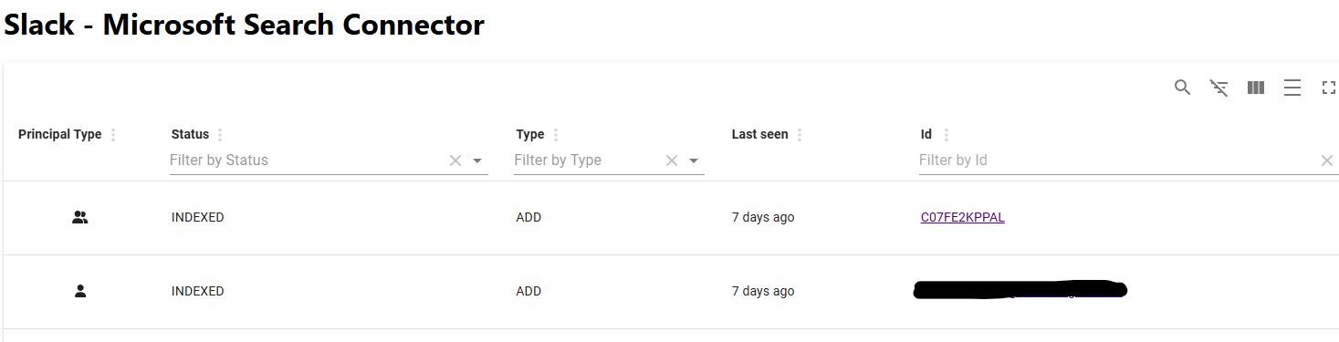Expand the Filter by Status dropdown arrow

point(477,161)
